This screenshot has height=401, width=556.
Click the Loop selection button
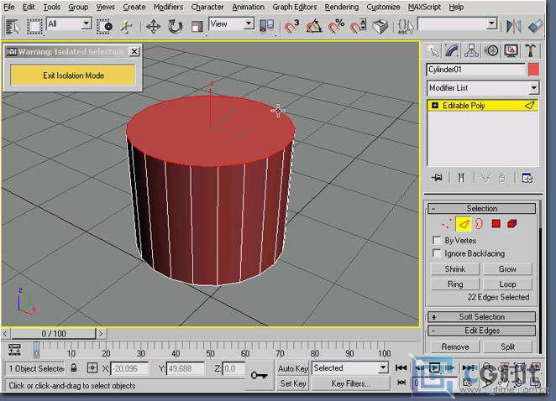[507, 284]
